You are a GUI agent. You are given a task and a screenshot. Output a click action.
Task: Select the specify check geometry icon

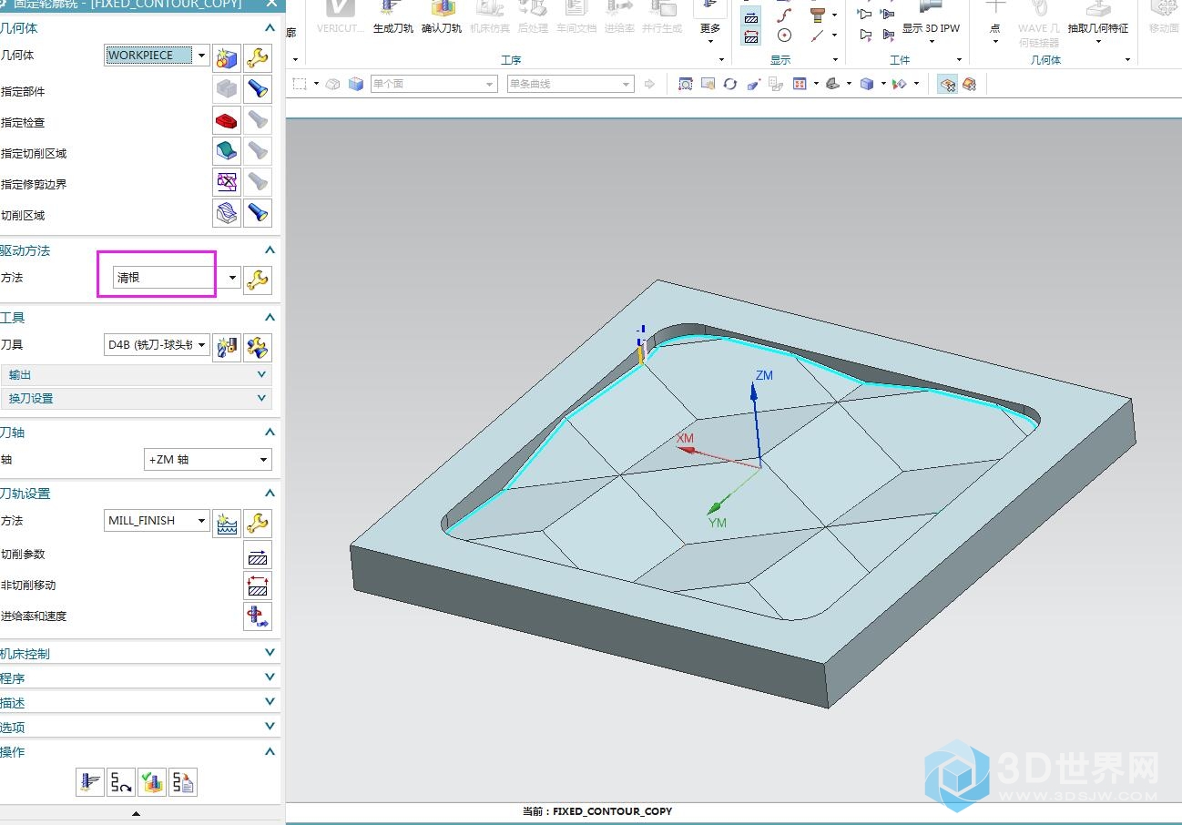[226, 120]
